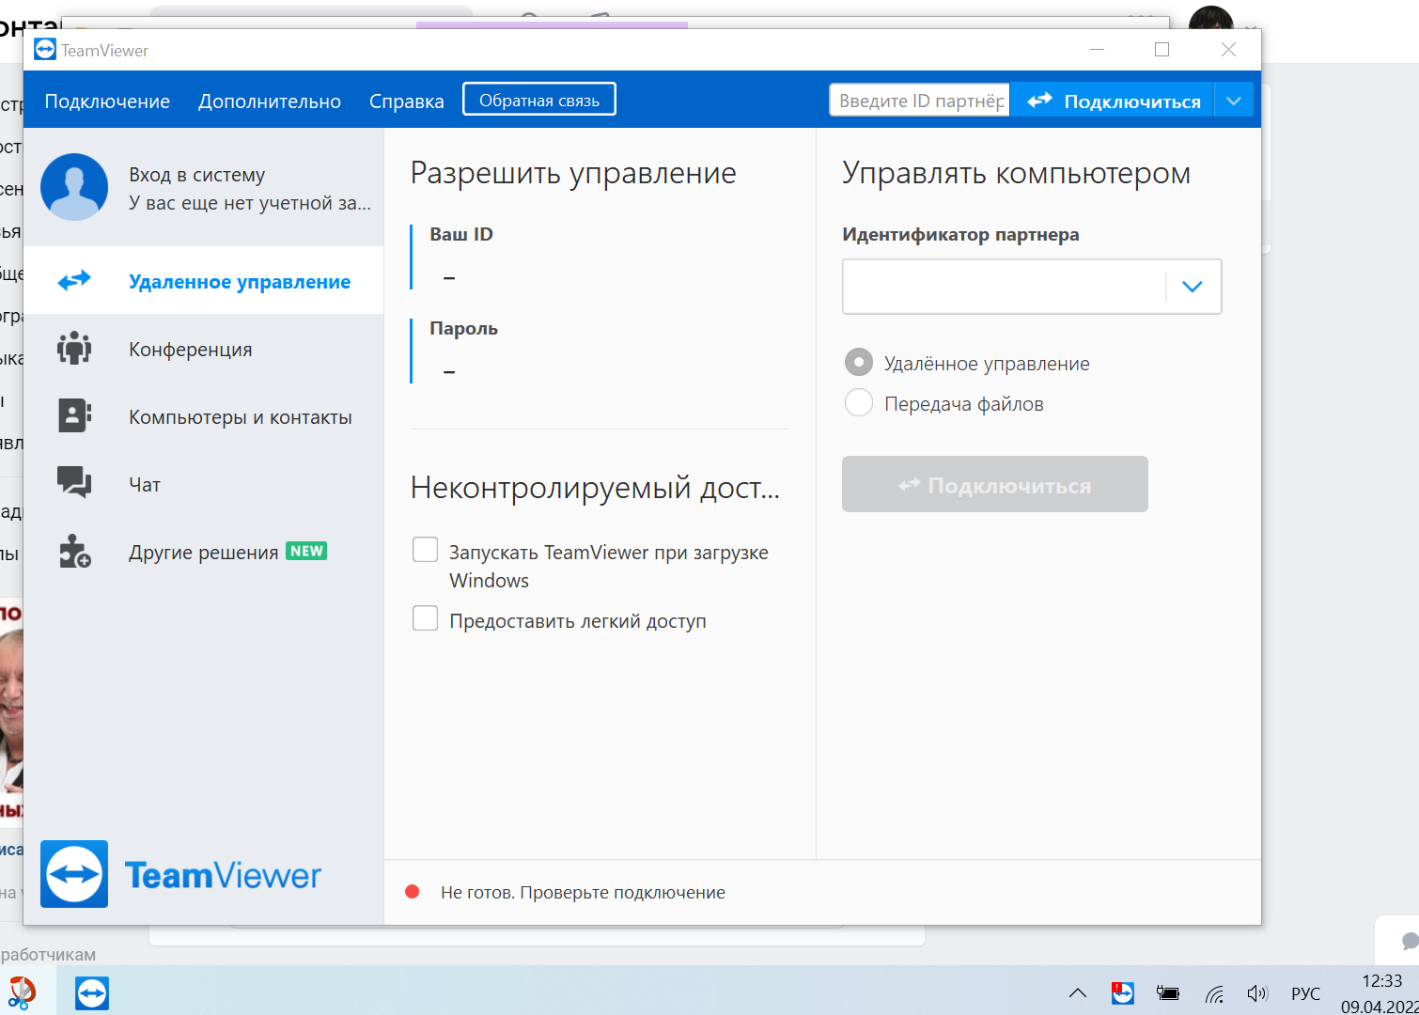The image size is (1419, 1015).
Task: Expand the partner ID history dropdown
Action: [1192, 287]
